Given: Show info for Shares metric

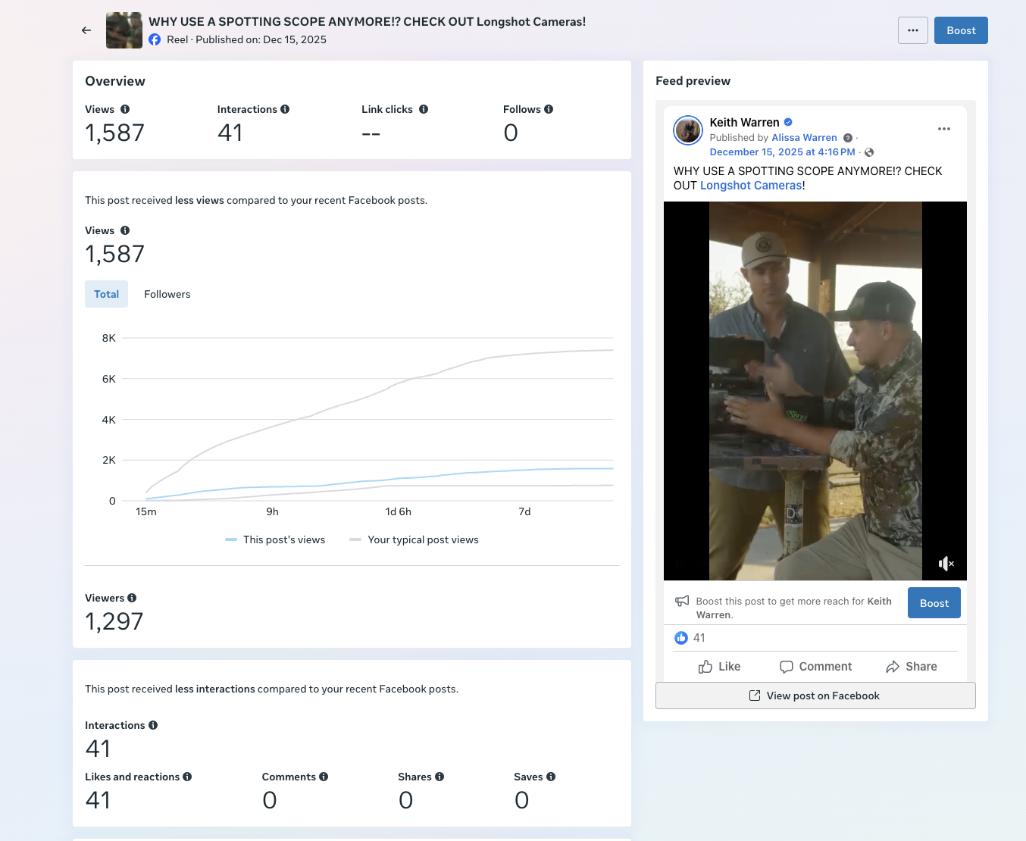Looking at the screenshot, I should coord(439,777).
